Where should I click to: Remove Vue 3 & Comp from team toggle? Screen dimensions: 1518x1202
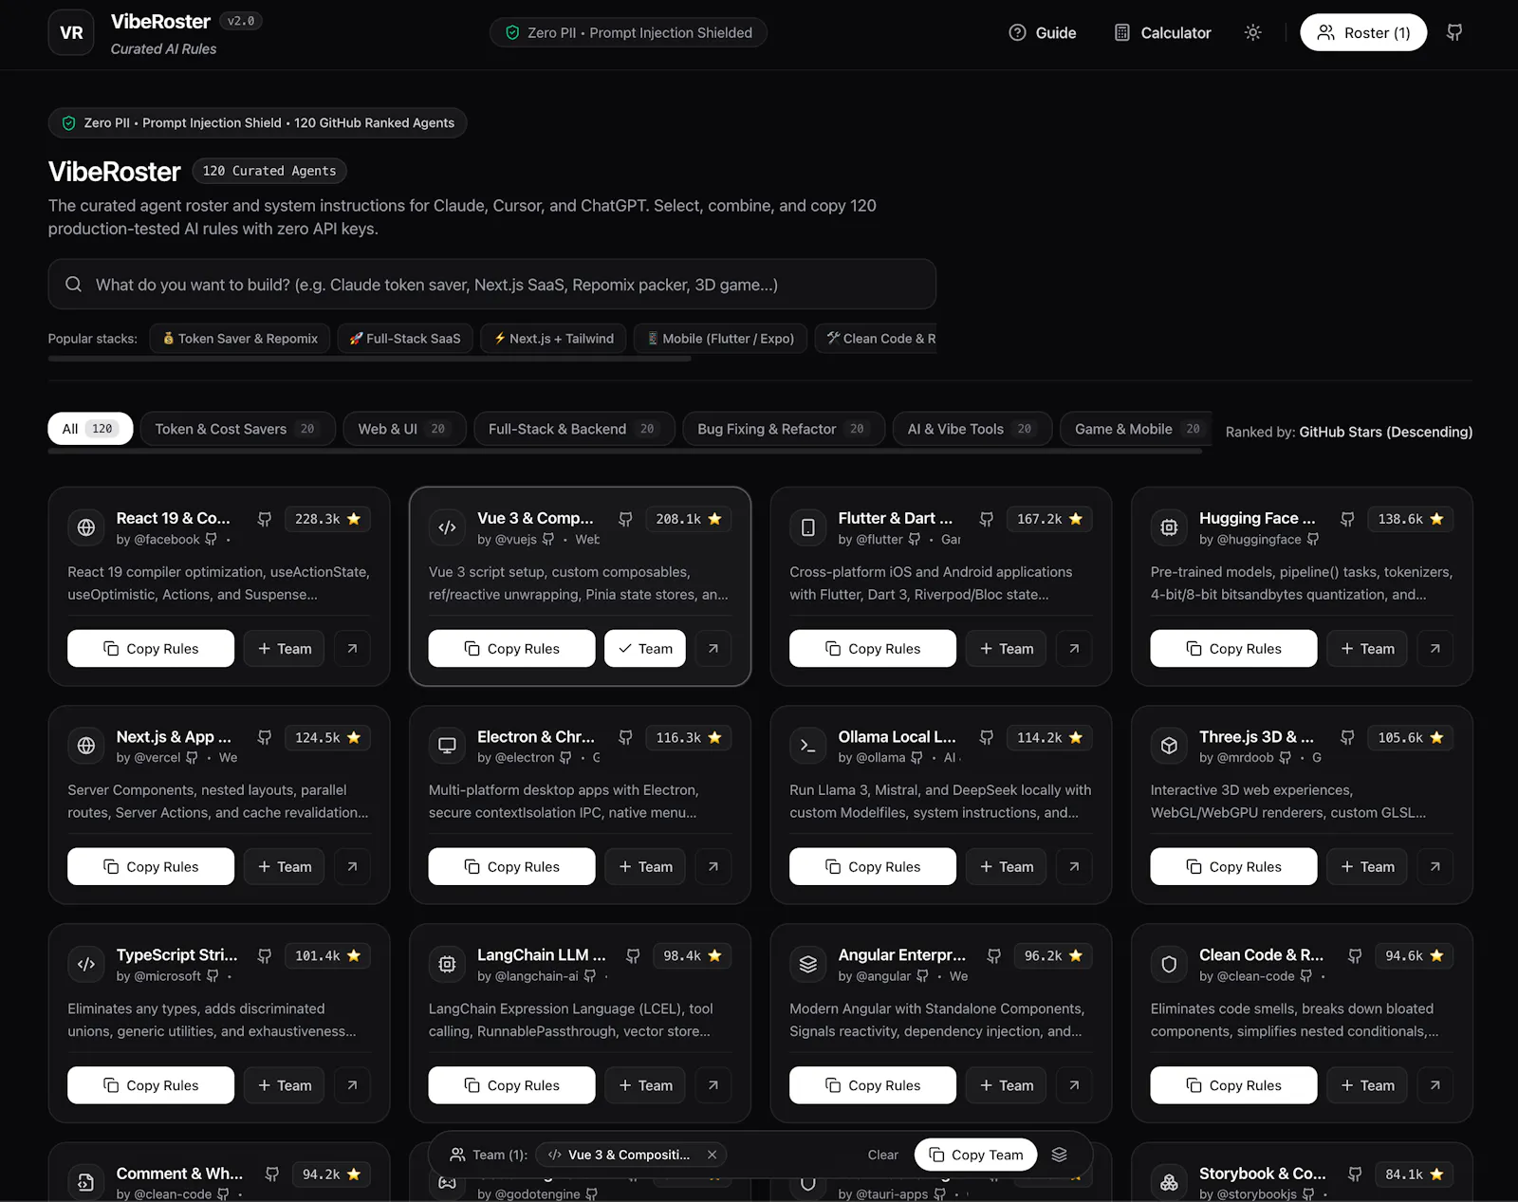tap(645, 649)
